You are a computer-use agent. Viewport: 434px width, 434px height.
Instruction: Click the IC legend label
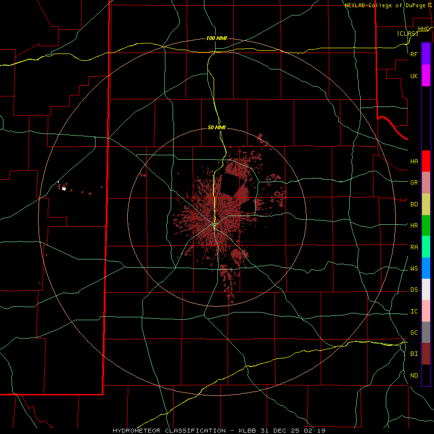coord(414,312)
